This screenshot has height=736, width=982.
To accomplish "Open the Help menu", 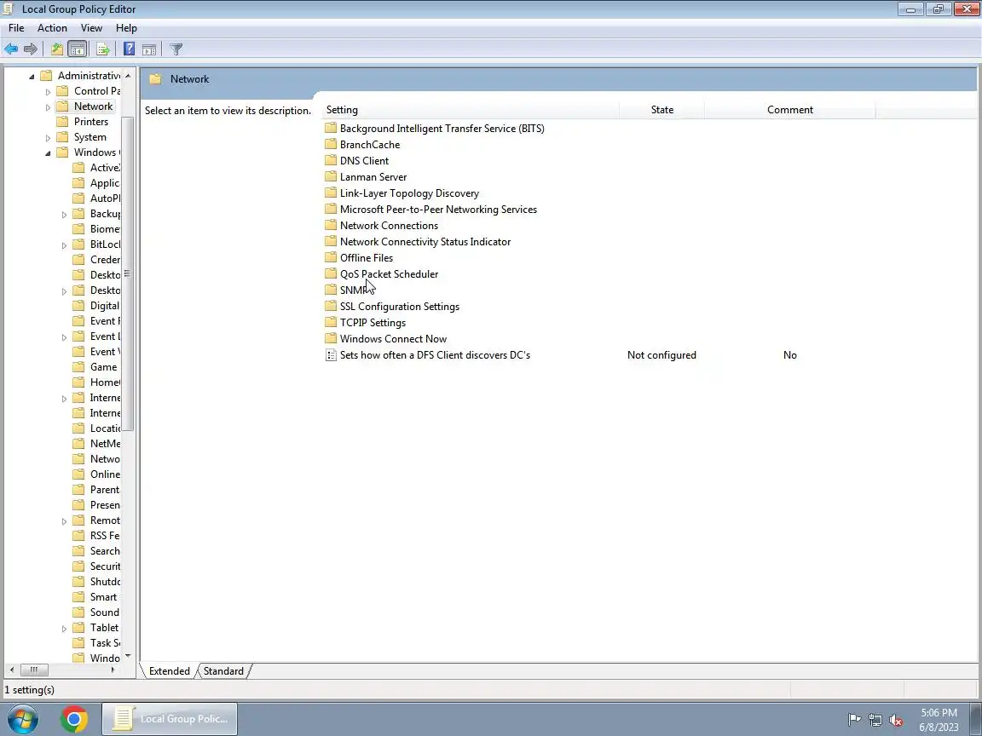I will click(126, 28).
